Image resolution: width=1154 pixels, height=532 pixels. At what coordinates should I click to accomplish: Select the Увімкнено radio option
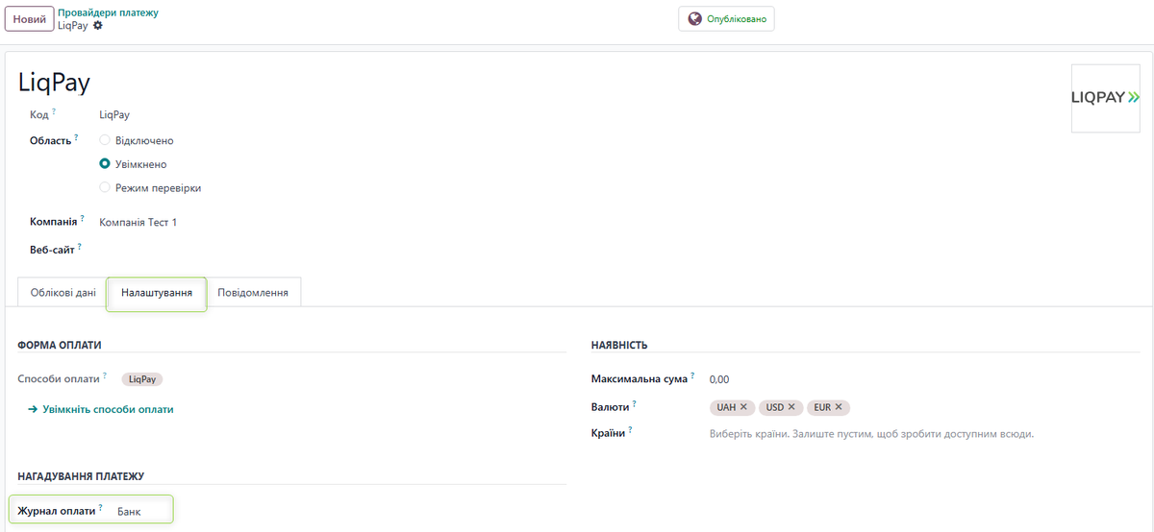105,164
